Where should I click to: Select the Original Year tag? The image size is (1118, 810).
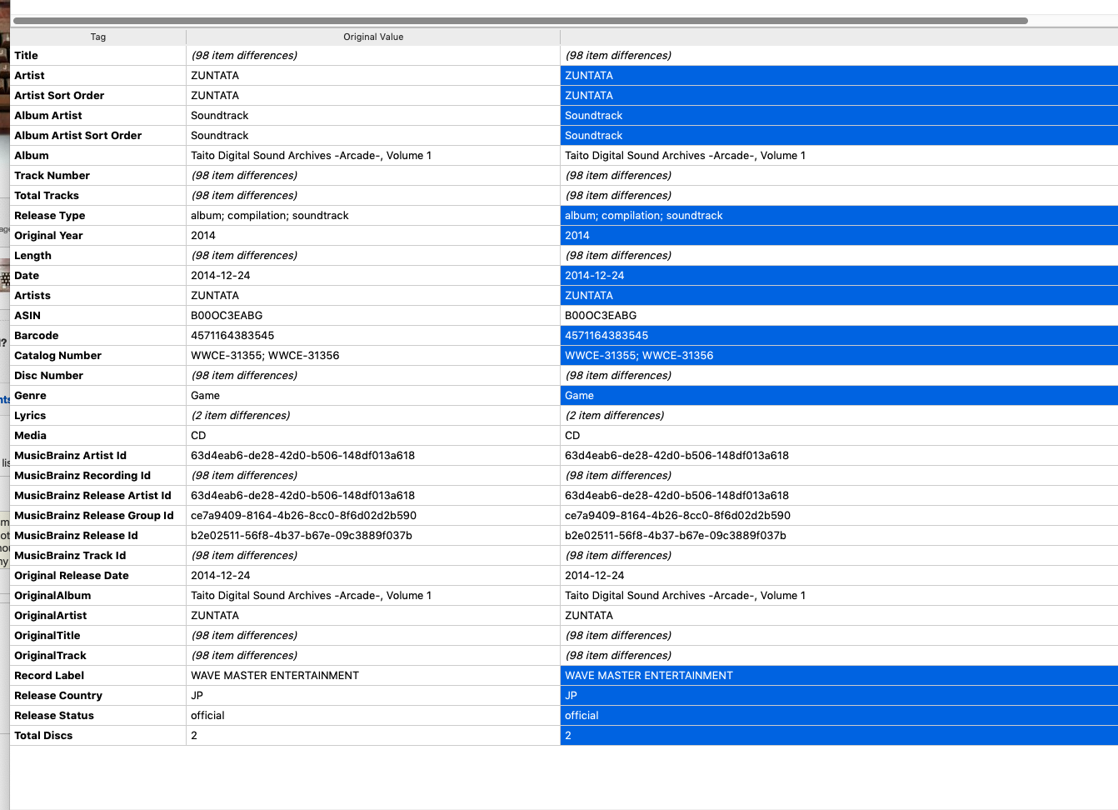coord(48,236)
